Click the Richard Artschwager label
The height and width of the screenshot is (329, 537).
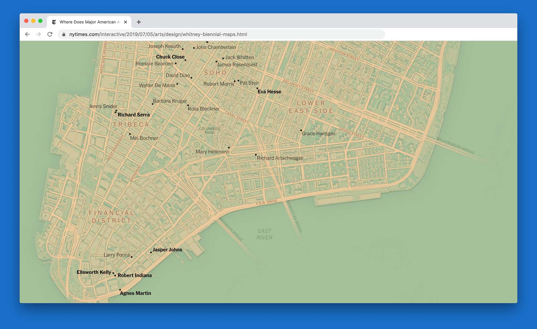[x=280, y=158]
